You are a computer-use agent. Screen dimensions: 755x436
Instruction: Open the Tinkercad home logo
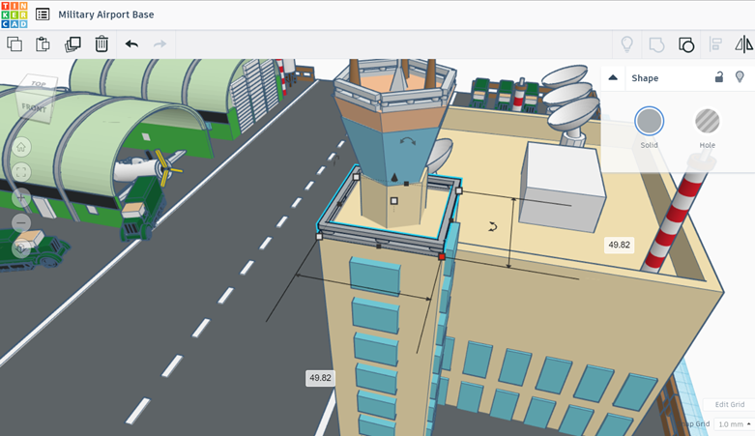15,15
